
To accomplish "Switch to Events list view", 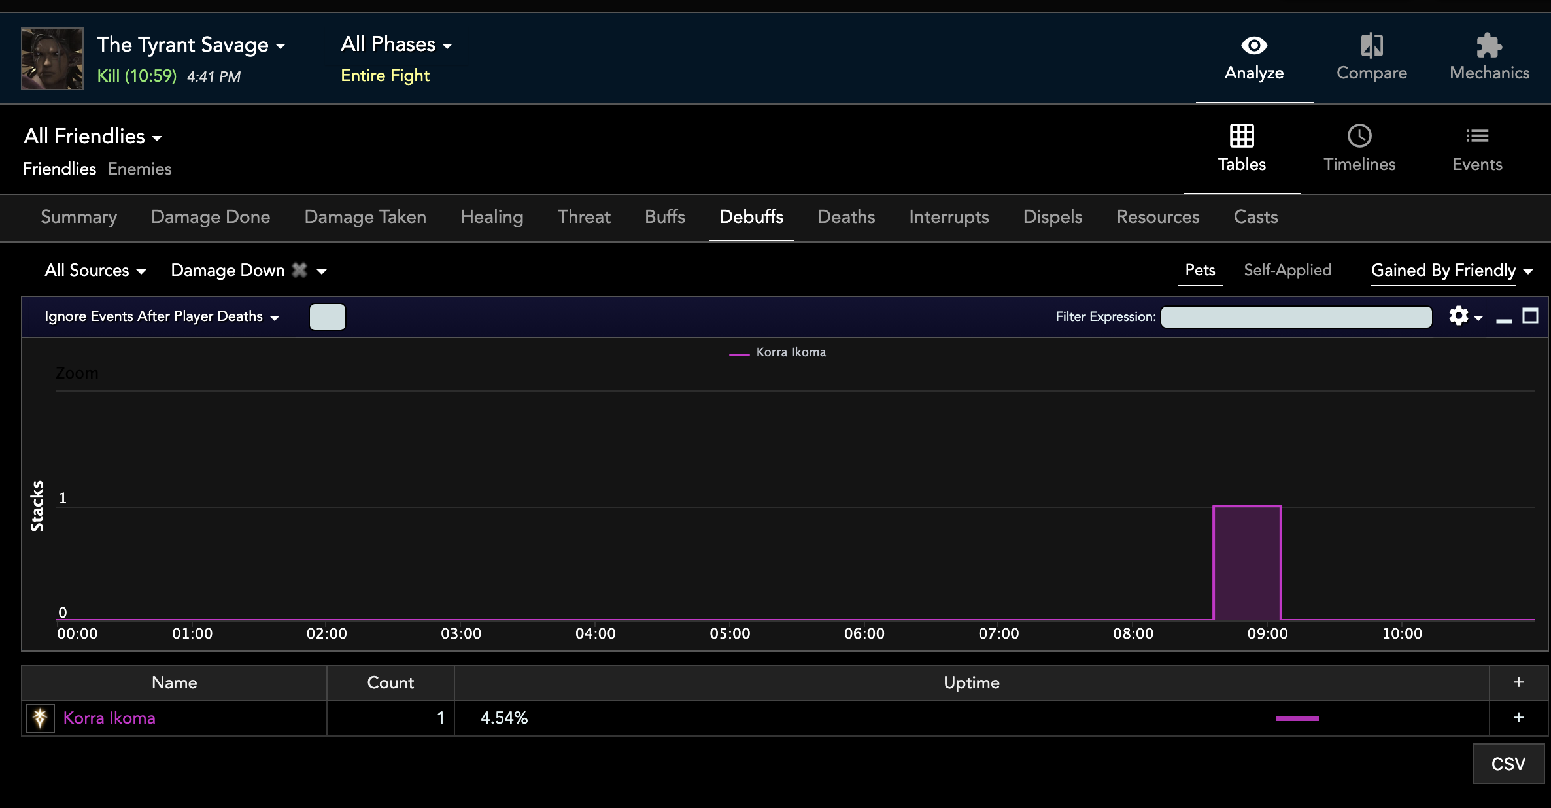I will tap(1476, 136).
